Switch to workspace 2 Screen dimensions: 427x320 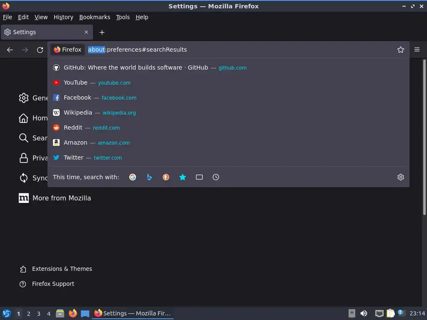(x=29, y=313)
